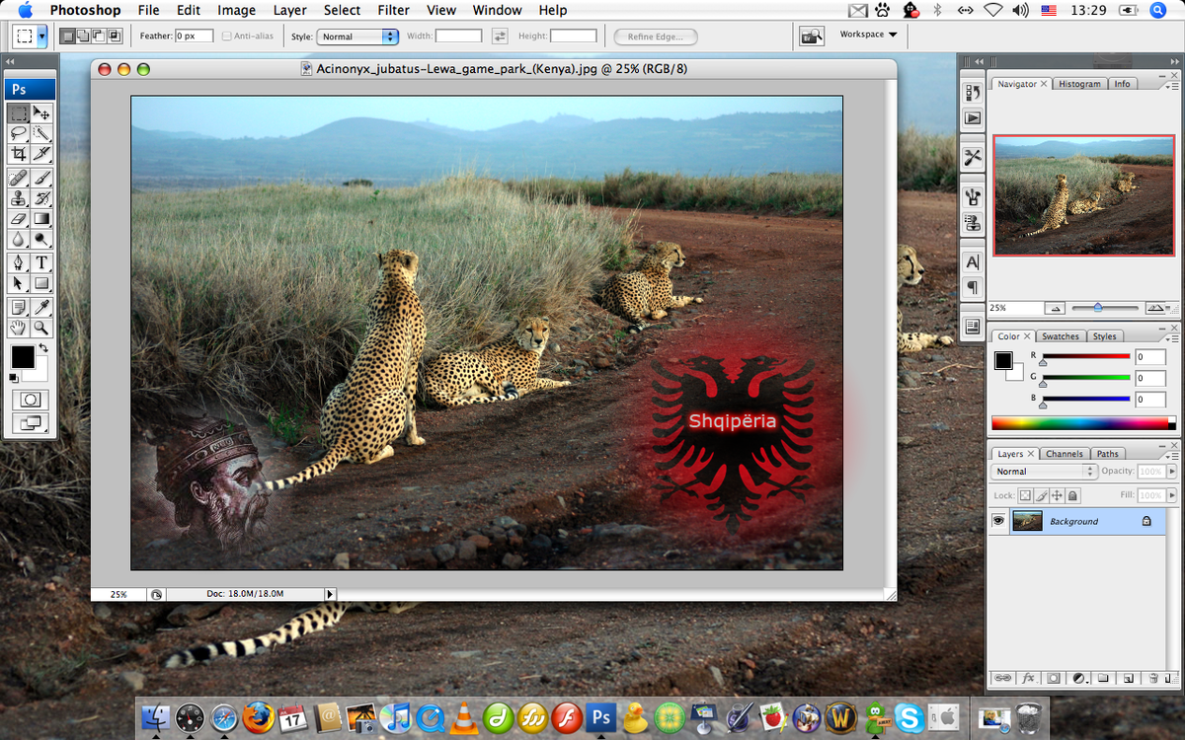Click the Add layer style fx icon

pos(1028,678)
